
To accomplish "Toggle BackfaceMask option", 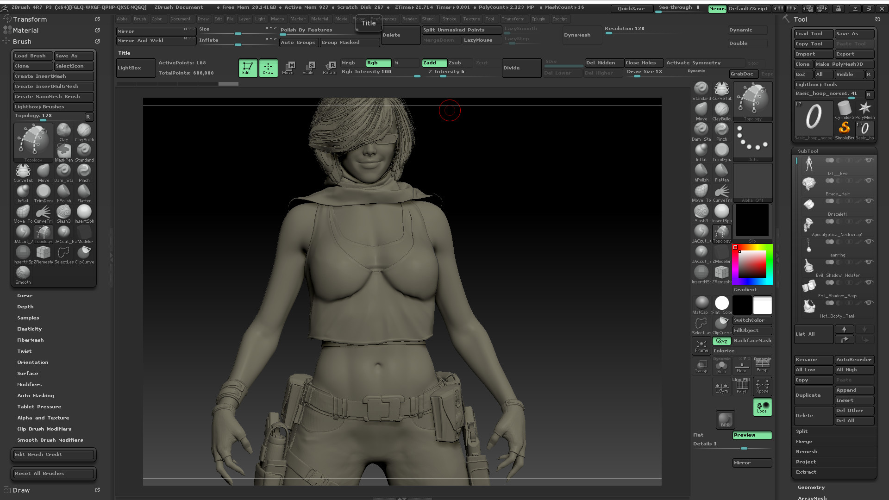I will 752,341.
